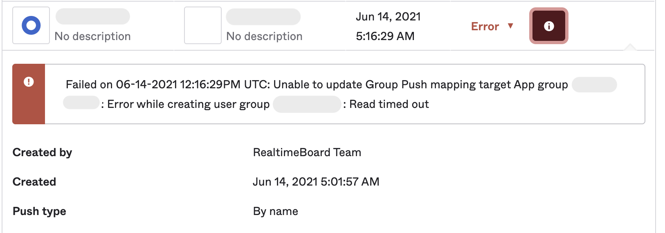
Task: Click the Jun 14, 2021 last push date
Action: [x=388, y=17]
